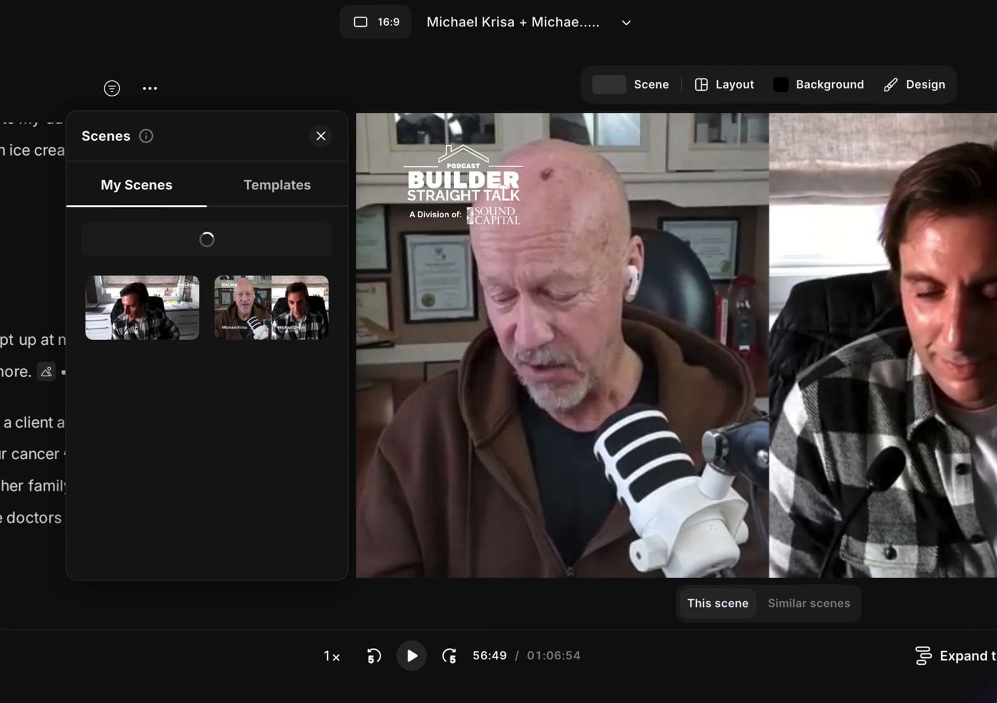Click the Scene preview swatch
The width and height of the screenshot is (997, 703).
pyautogui.click(x=609, y=84)
